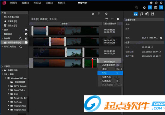Expand the 智能目录 tree node

2,34
